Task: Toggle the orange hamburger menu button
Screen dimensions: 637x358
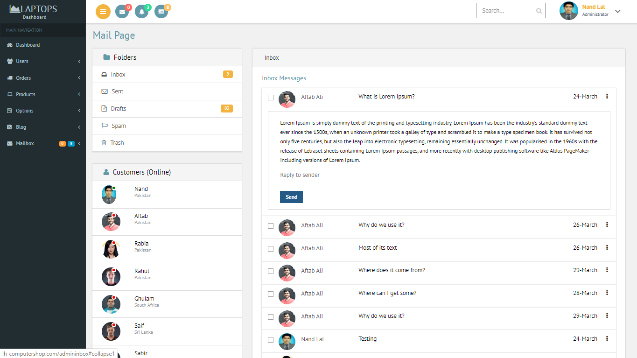Action: coord(103,12)
